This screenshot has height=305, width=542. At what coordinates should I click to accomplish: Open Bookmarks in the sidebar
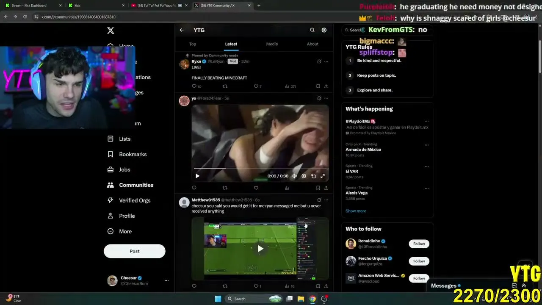(x=127, y=154)
